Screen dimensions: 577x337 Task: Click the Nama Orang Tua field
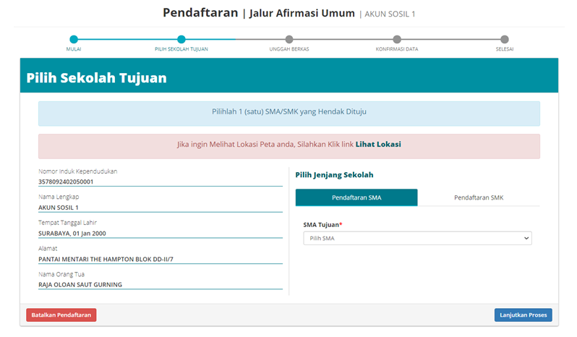coord(161,285)
